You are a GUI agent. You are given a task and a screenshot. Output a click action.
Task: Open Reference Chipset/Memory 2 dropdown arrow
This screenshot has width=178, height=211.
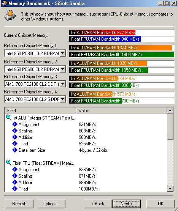click(x=63, y=69)
